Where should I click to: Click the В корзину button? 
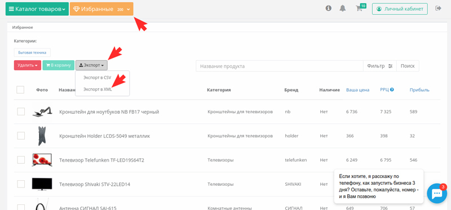pyautogui.click(x=59, y=65)
